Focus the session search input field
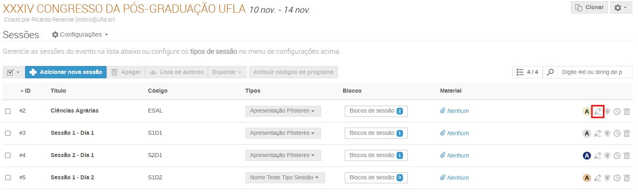This screenshot has height=196, width=638. pos(595,72)
